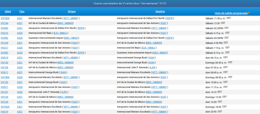Click the KIAH origin link in VIV611 row
Screen dimensions: 260x114
click(x=63, y=72)
